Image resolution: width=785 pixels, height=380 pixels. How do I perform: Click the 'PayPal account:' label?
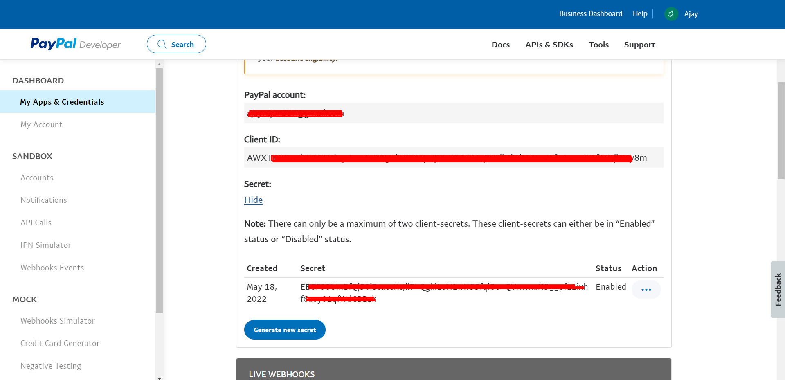275,95
